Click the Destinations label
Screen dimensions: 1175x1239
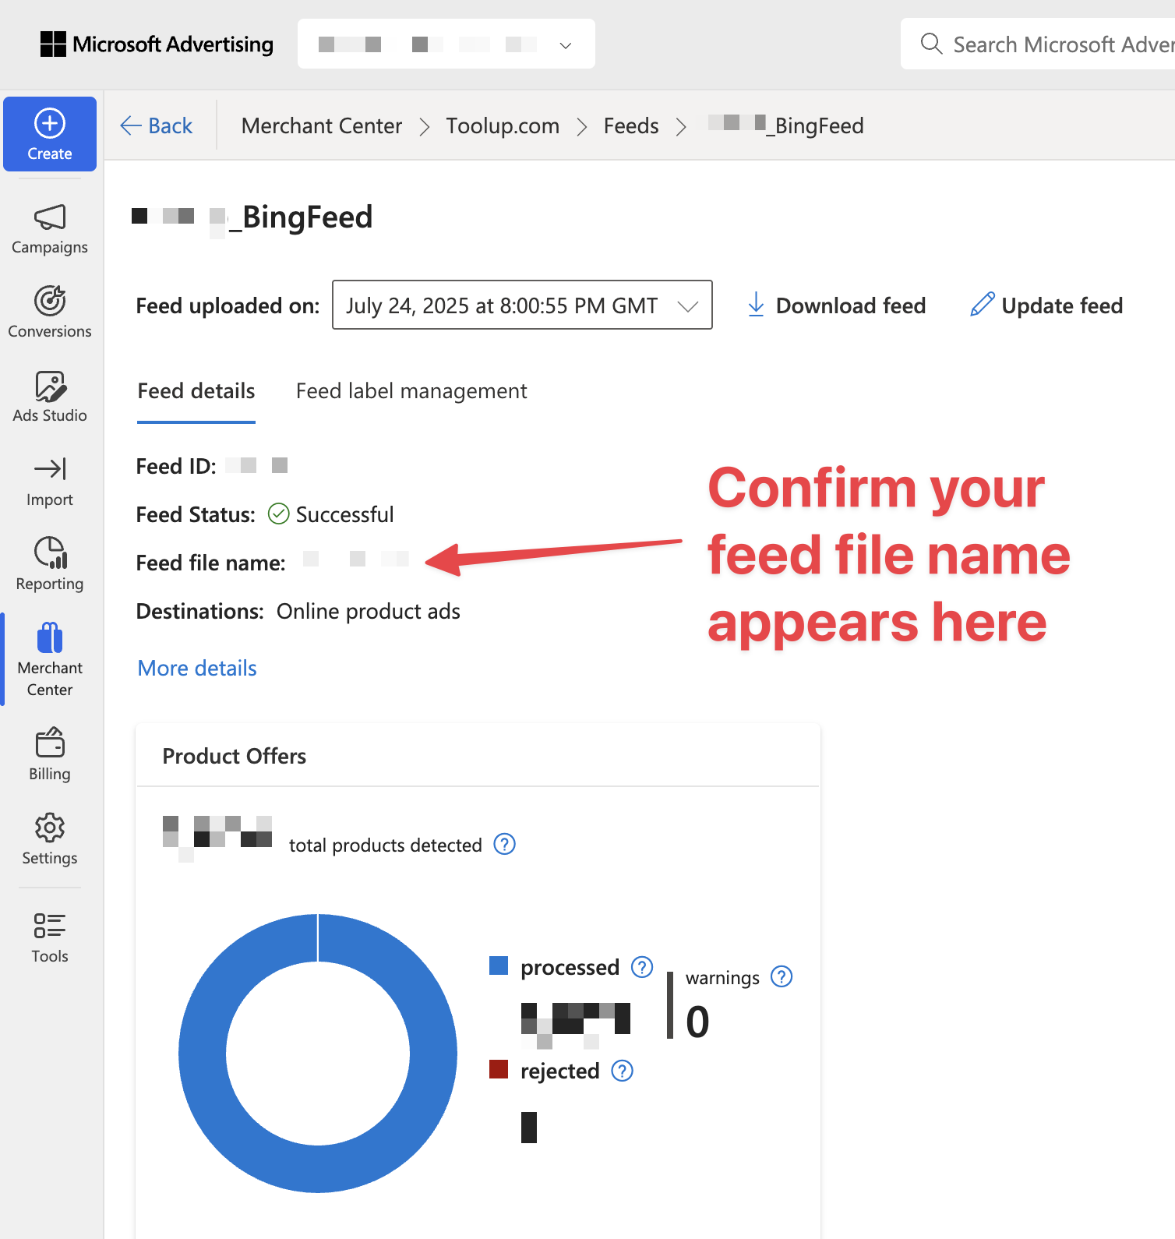point(200,611)
